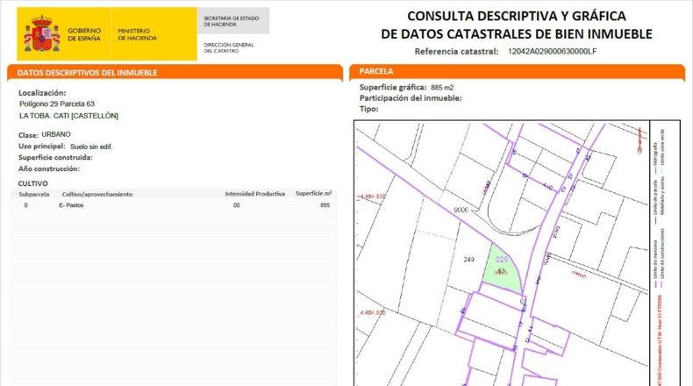Screen dimensions: 693x386
Task: Click the 'Subparcela' column header
Action: click(34, 194)
